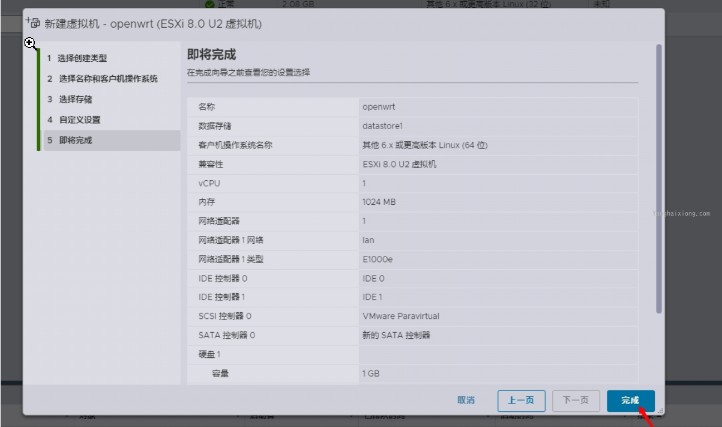This screenshot has width=722, height=427.
Task: Click the SCSI 控制器 0 label
Action: (x=225, y=316)
